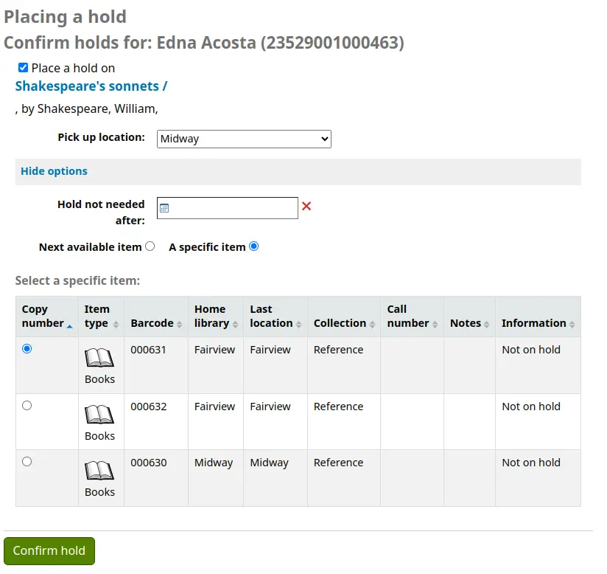
Task: Select the Next available item option
Action: [150, 246]
